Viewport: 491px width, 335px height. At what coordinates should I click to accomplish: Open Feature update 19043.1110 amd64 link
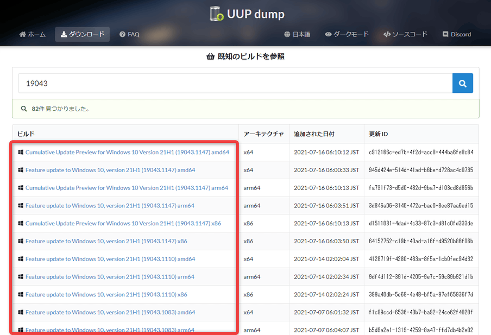pyautogui.click(x=110, y=259)
